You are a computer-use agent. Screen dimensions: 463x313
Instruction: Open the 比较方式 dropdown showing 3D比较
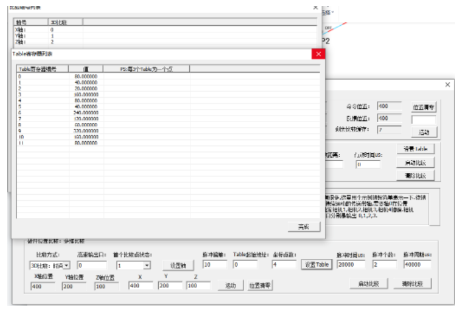[x=50, y=265]
